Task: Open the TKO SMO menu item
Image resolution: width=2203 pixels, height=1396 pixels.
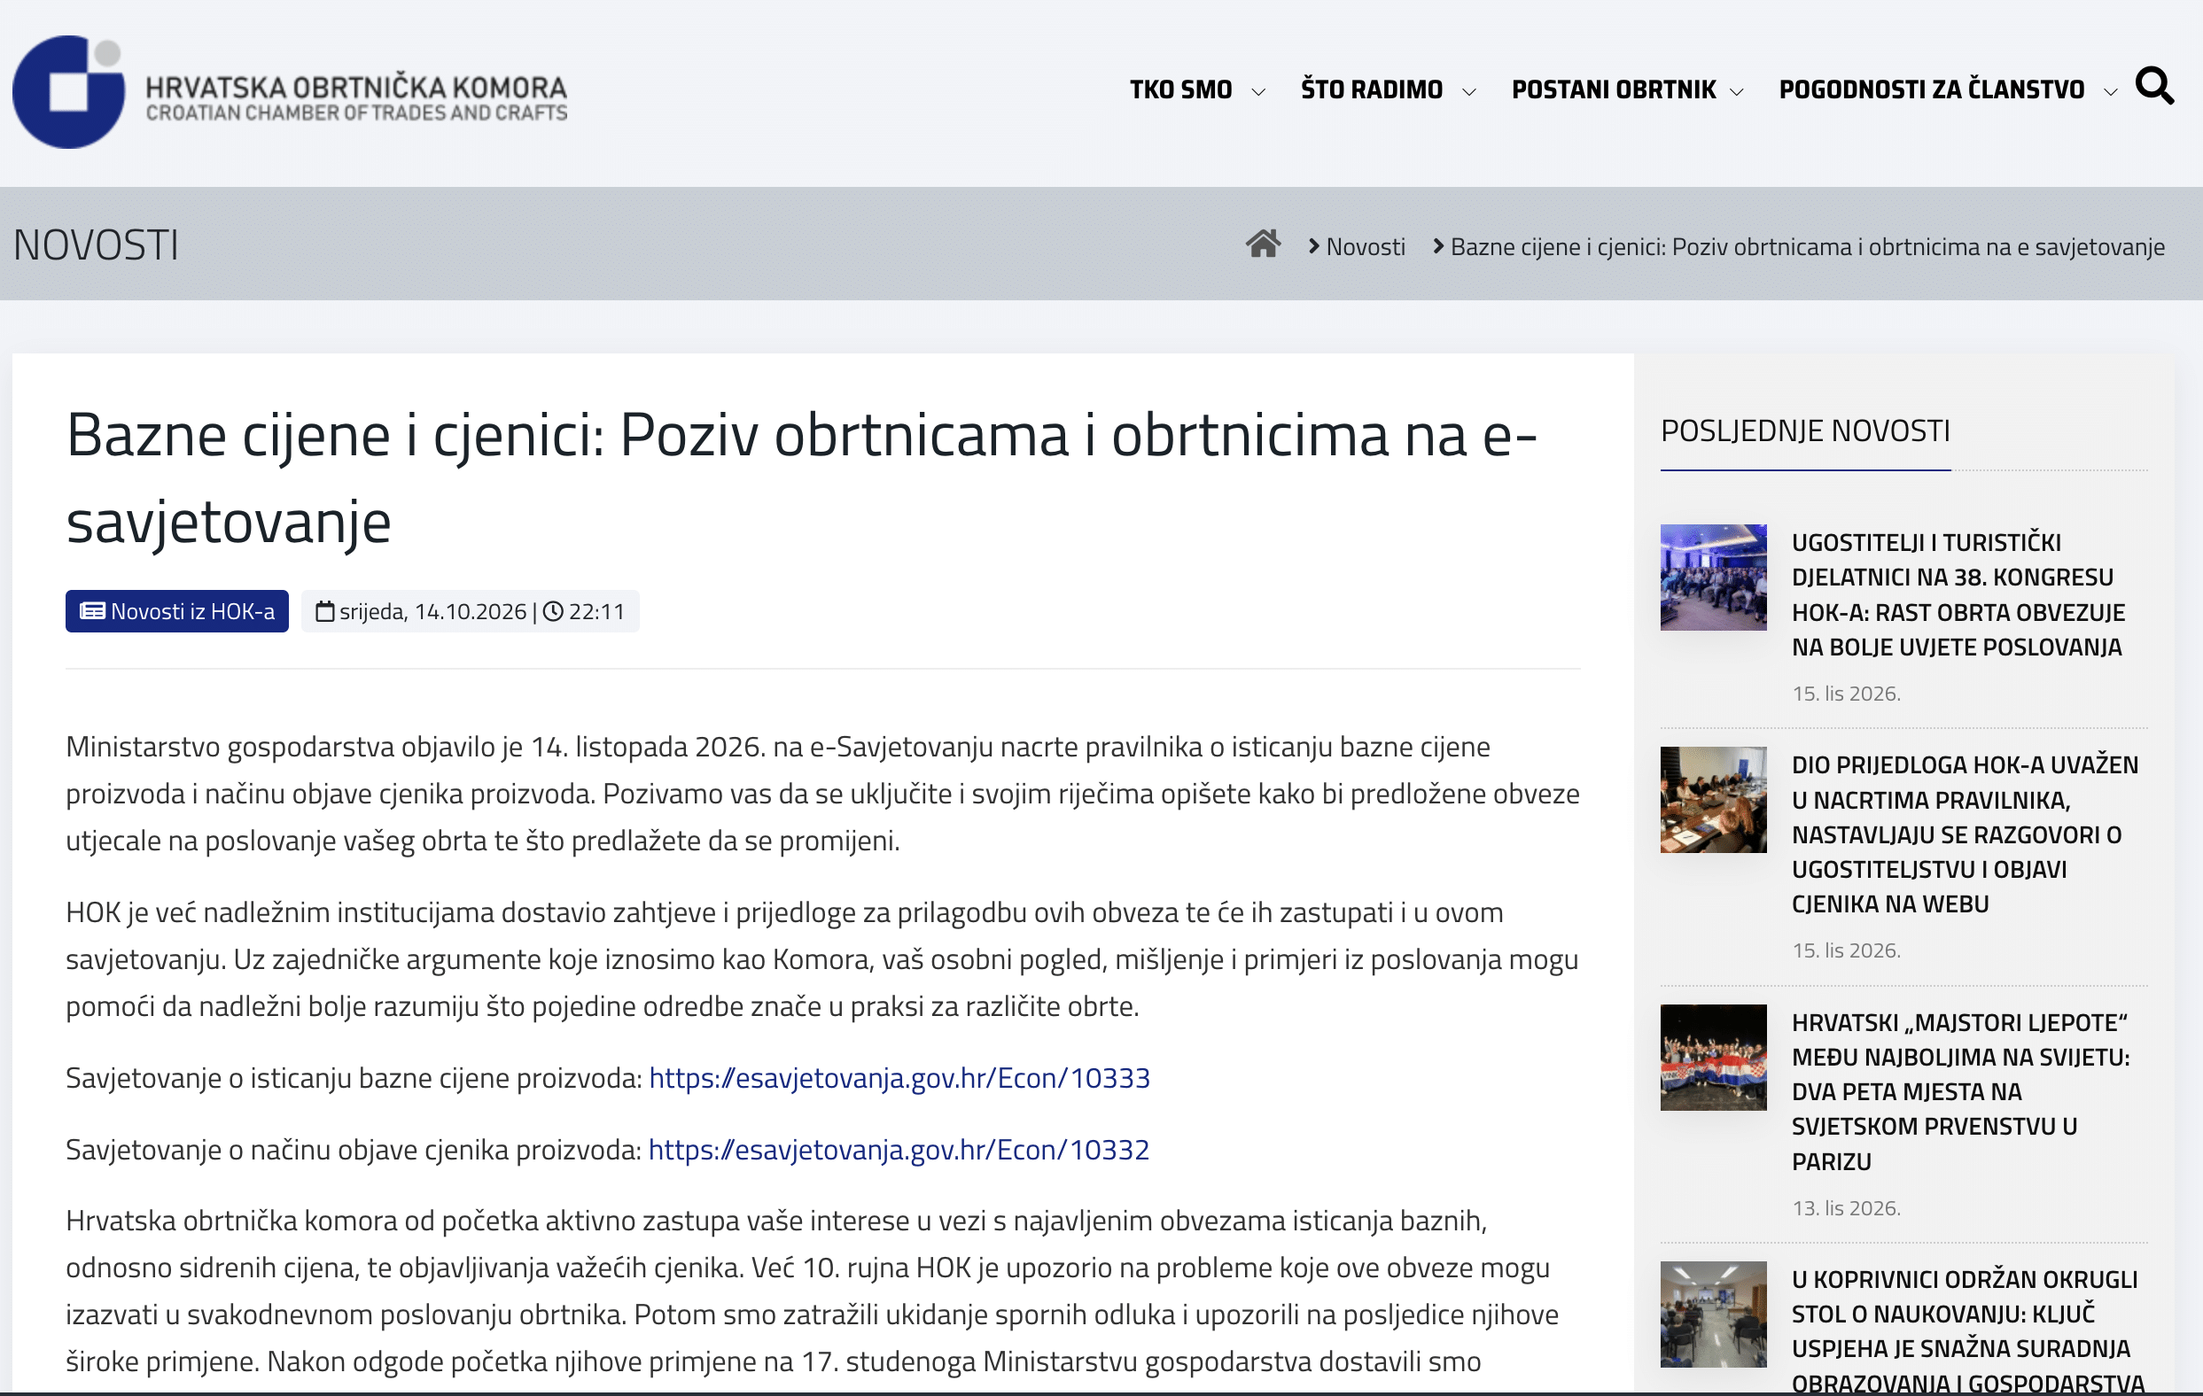Action: click(x=1180, y=89)
